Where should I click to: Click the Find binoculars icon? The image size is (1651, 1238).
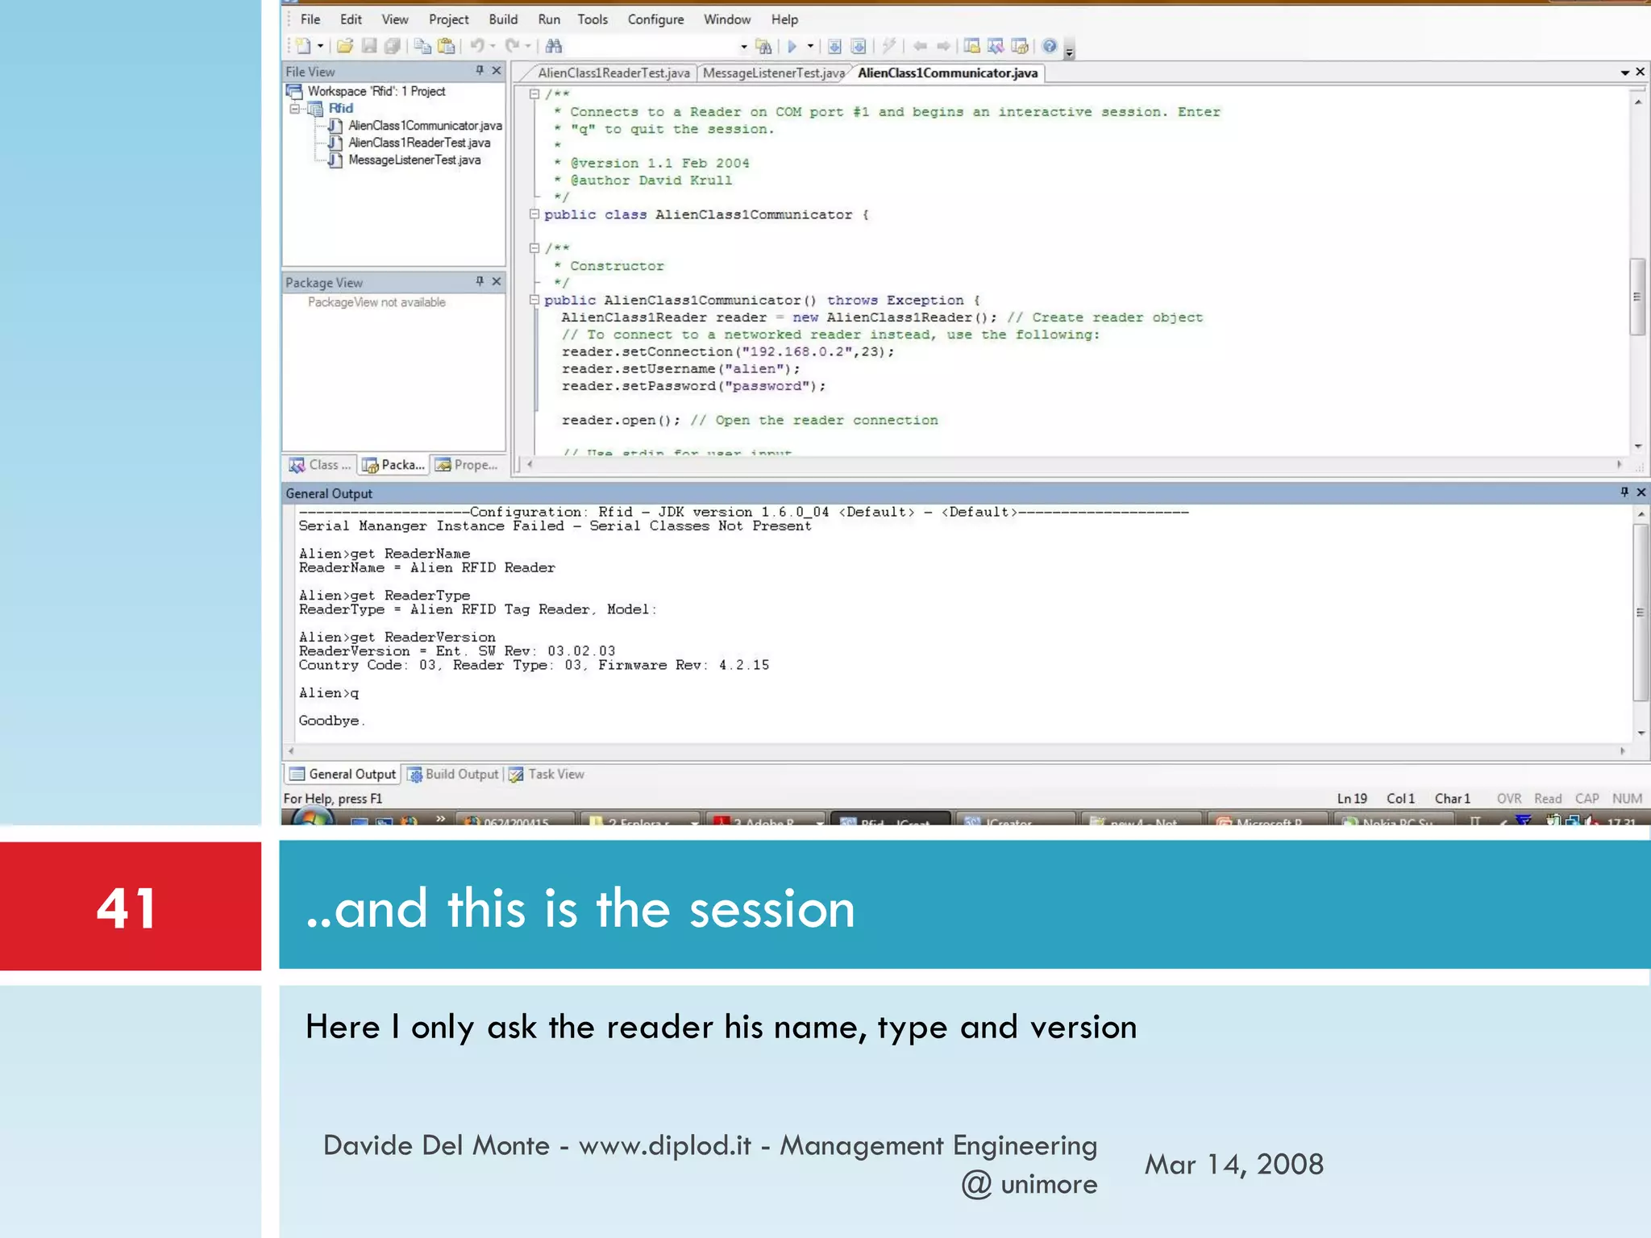(554, 46)
